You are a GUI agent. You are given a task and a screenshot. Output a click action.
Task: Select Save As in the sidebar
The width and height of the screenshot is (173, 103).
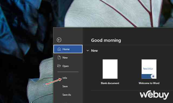tap(67, 95)
